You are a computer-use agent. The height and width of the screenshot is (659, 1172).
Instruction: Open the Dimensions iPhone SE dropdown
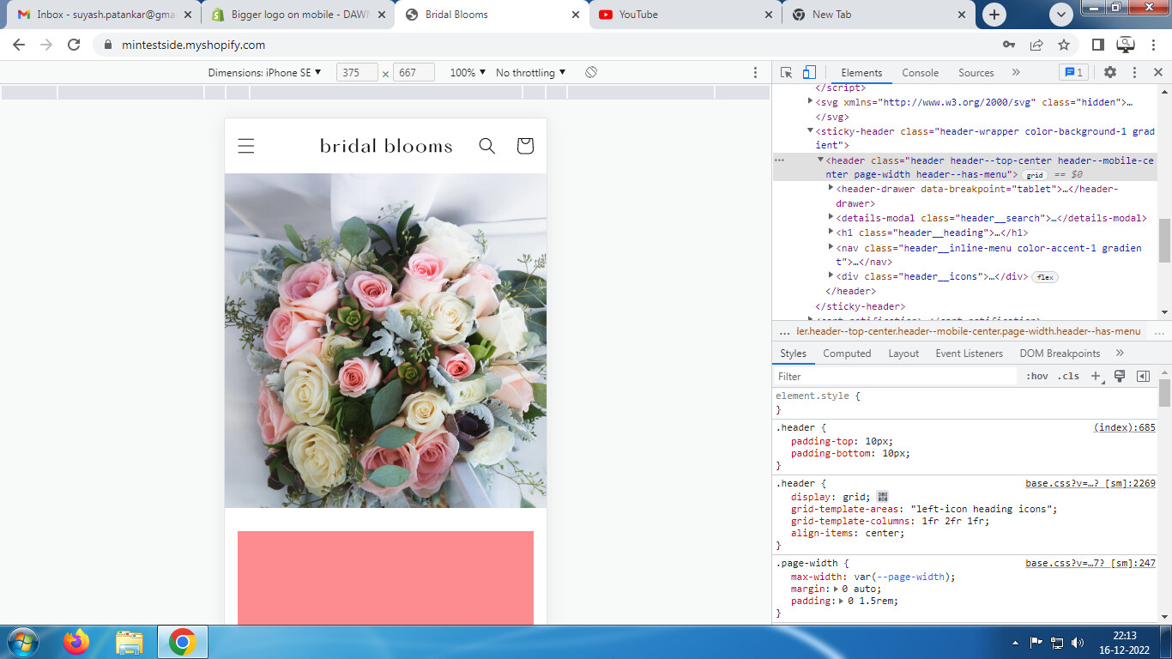click(264, 73)
